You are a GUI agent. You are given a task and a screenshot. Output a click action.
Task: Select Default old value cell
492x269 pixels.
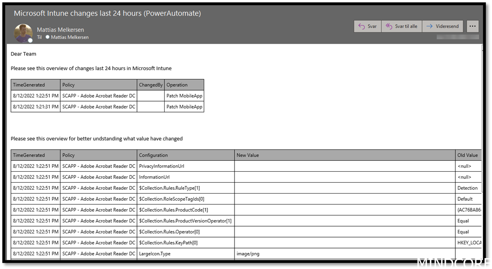(468, 199)
